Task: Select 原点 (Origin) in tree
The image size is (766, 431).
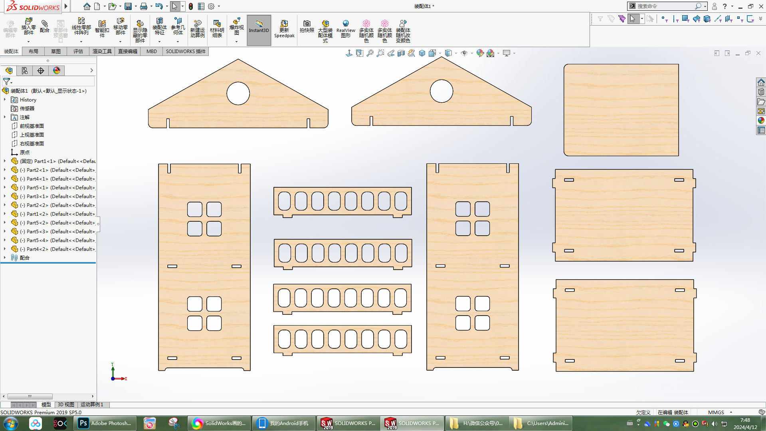Action: pos(25,153)
